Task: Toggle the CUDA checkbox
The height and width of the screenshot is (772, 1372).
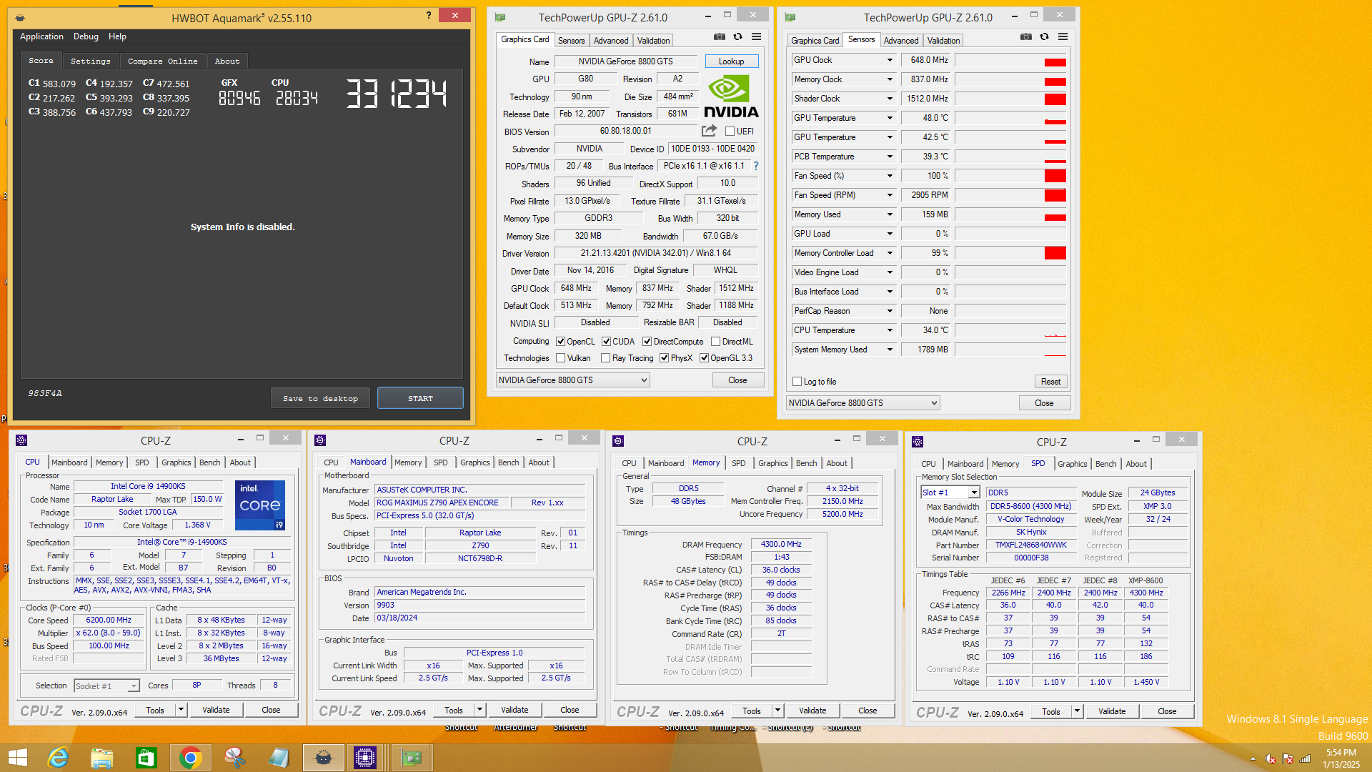Action: point(606,342)
